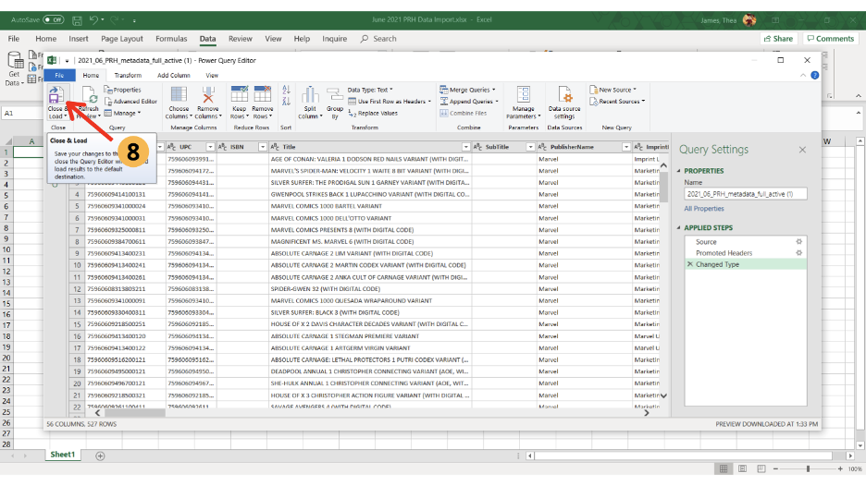Viewport: 866px width, 486px height.
Task: Open the Merge Queries dropdown
Action: click(467, 90)
